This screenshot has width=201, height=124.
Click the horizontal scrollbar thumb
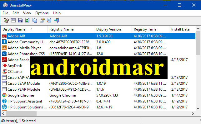click(21, 113)
